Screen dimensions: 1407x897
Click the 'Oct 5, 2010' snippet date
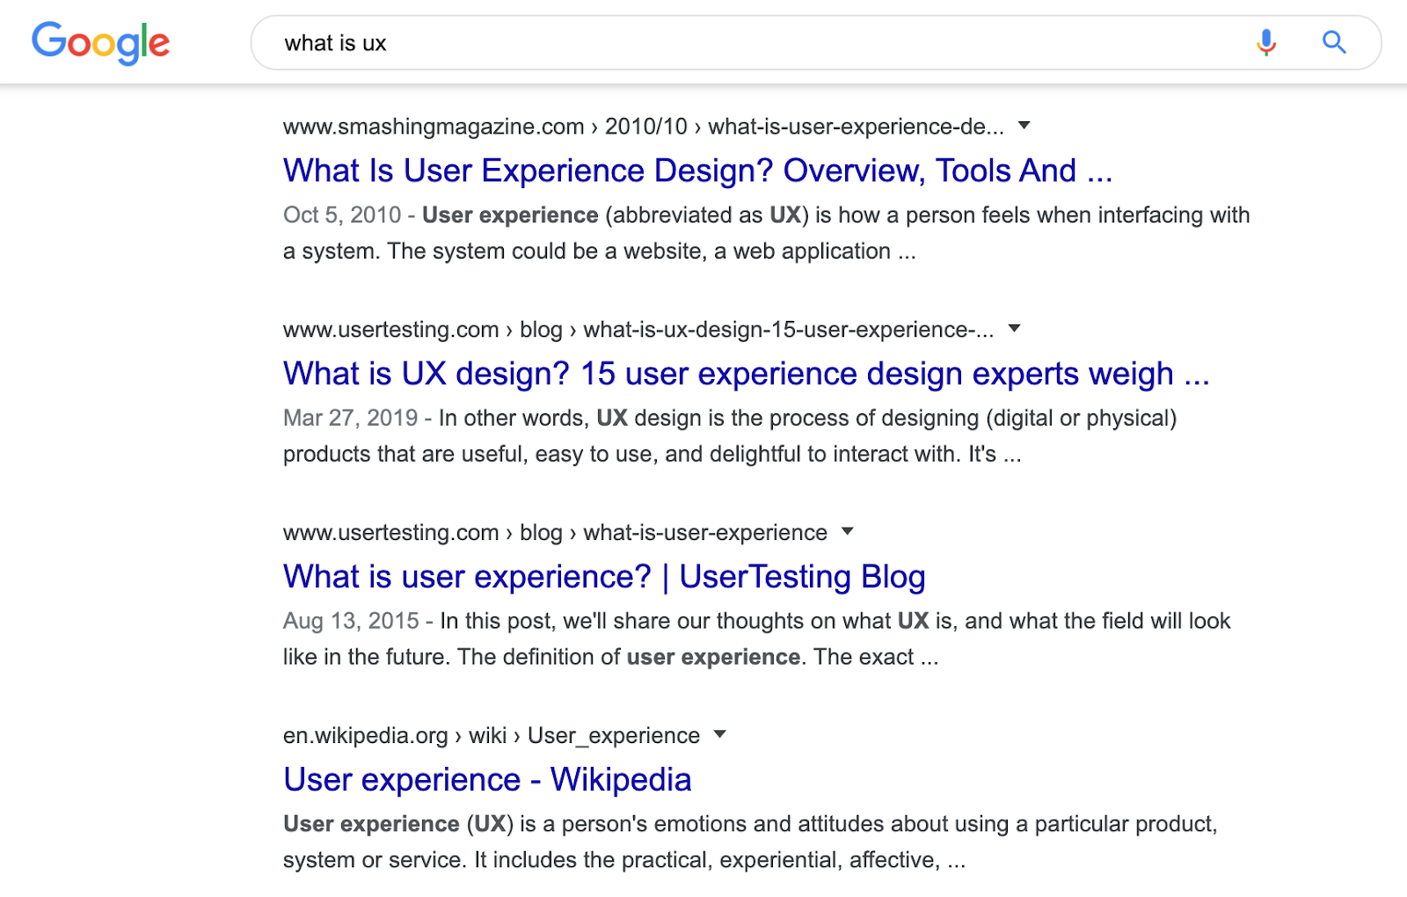342,215
